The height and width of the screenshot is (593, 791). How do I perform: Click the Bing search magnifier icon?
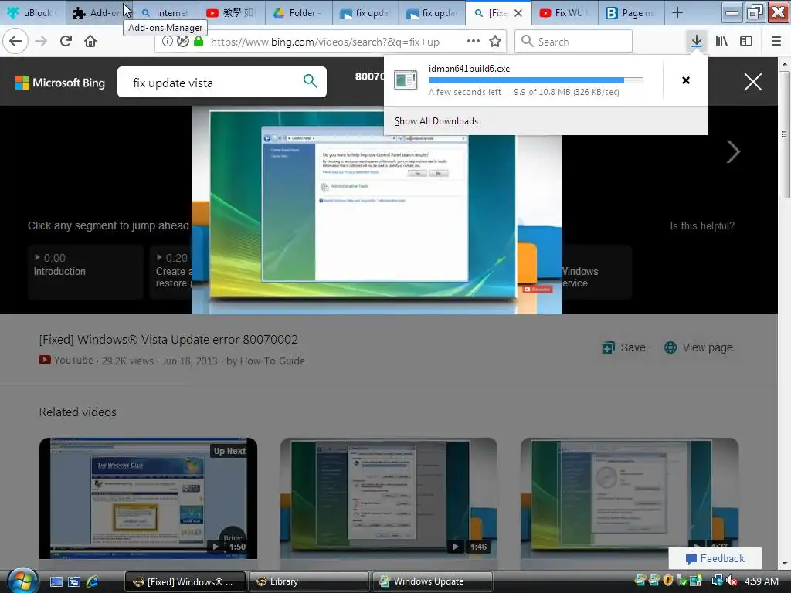[x=311, y=80]
